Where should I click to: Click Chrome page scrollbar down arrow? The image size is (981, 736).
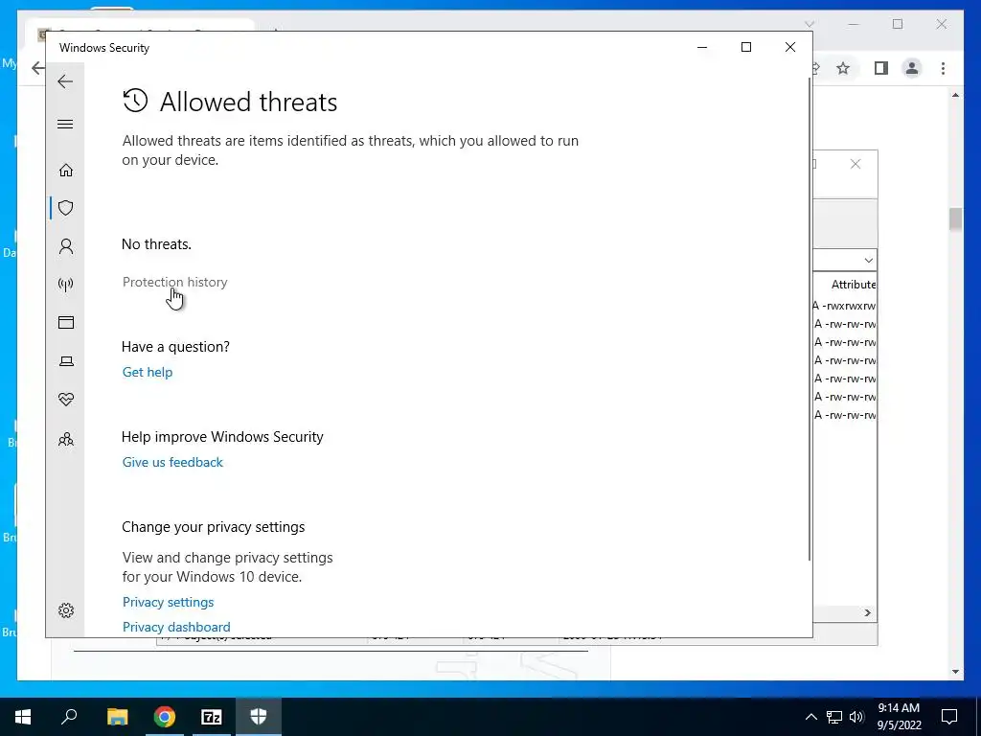pyautogui.click(x=955, y=672)
